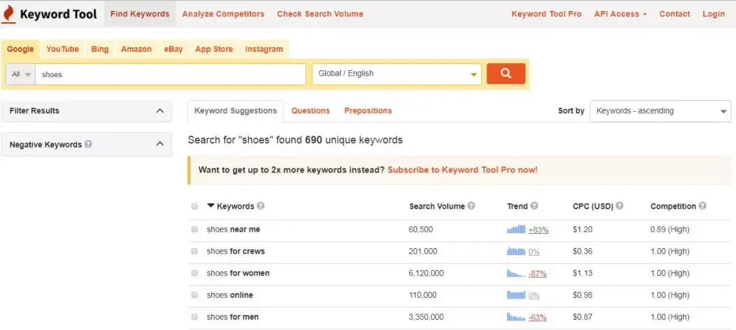Collapse the Filter Results panel

tap(159, 110)
